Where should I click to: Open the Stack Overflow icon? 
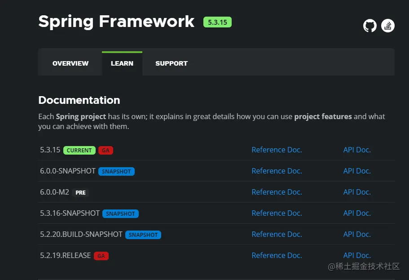[x=387, y=26]
